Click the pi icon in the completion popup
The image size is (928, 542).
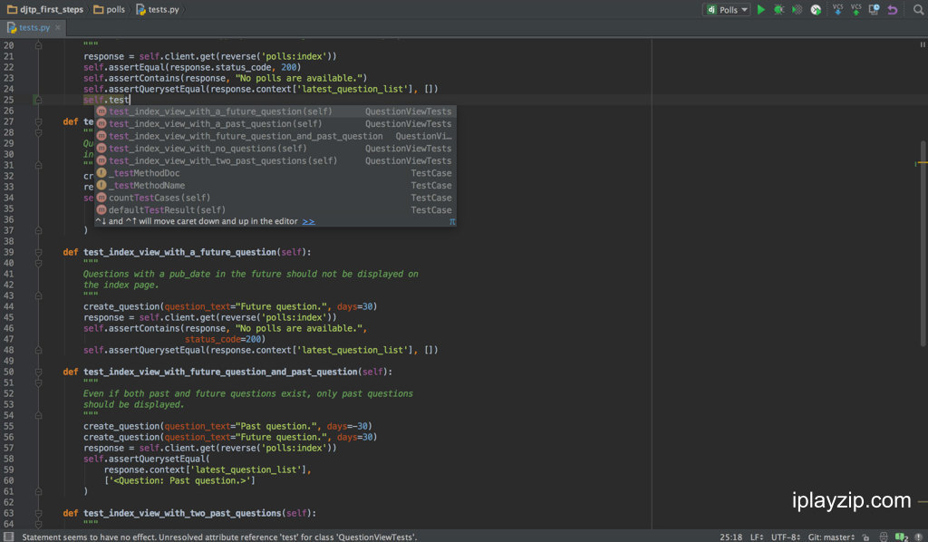[452, 221]
